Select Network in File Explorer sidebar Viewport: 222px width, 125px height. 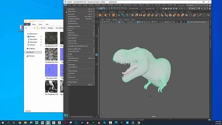coord(32,56)
